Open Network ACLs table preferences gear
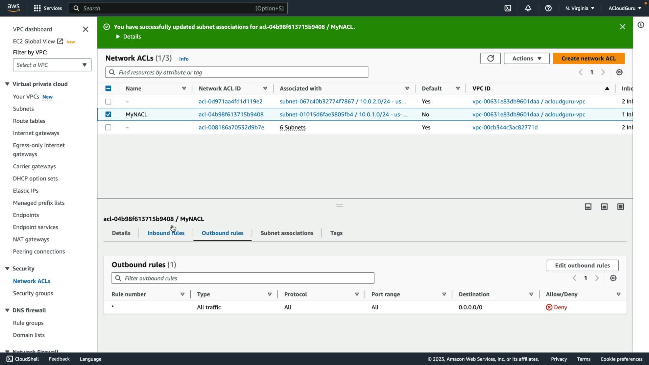This screenshot has height=365, width=649. pos(619,72)
